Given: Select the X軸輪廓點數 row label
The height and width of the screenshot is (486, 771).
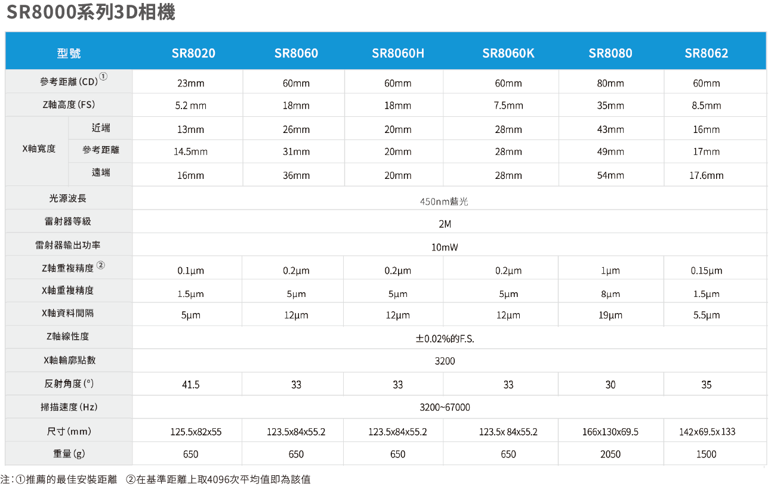Looking at the screenshot, I should pos(69,360).
